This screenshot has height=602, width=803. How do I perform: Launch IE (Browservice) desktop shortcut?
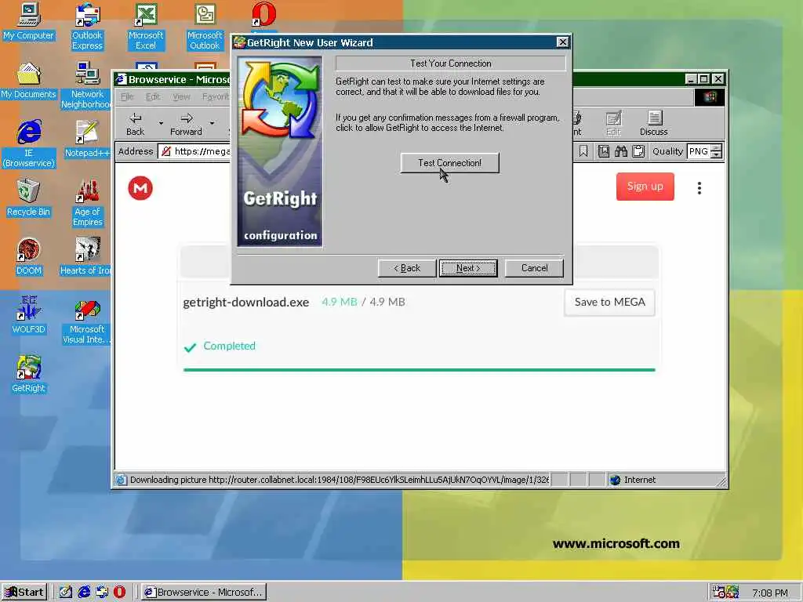click(28, 144)
